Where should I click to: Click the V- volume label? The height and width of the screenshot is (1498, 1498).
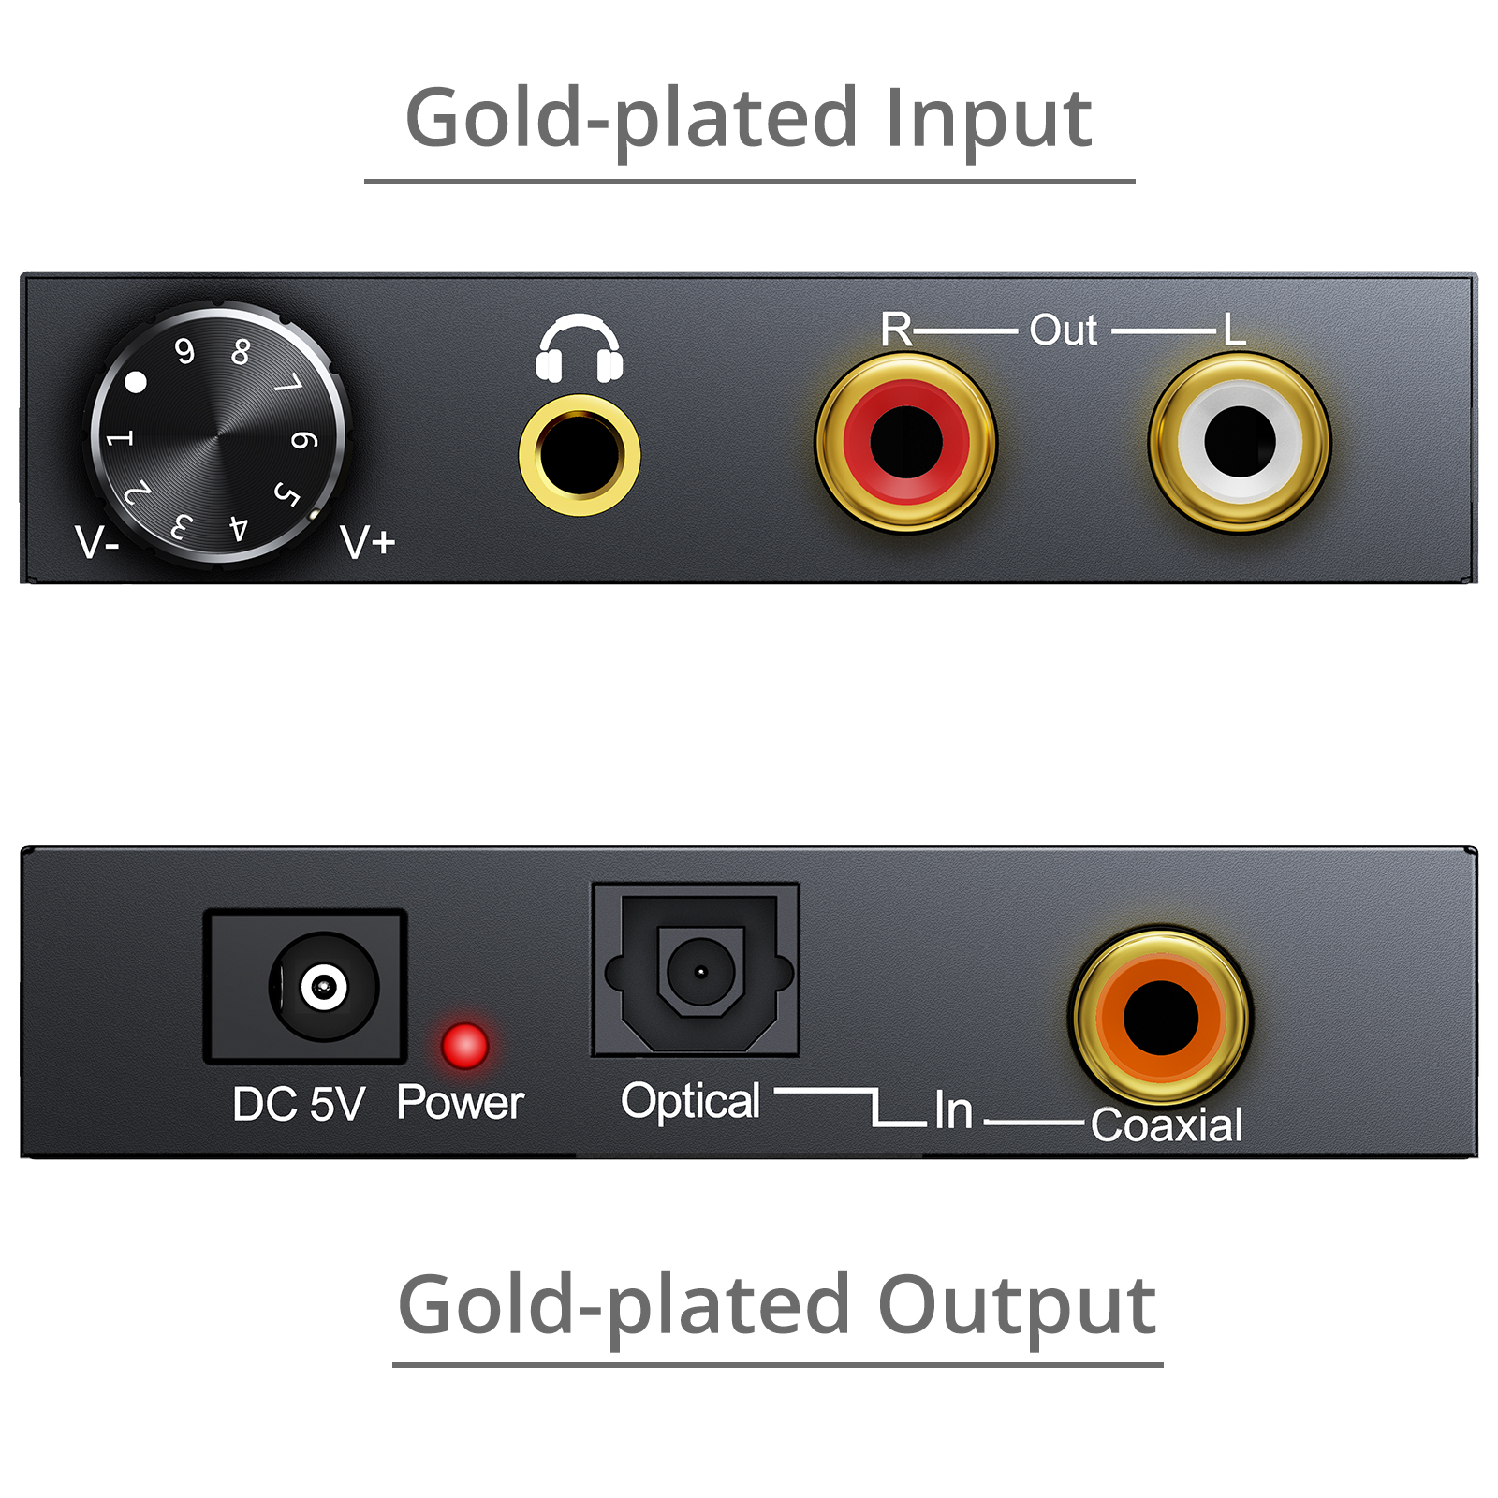pos(96,542)
